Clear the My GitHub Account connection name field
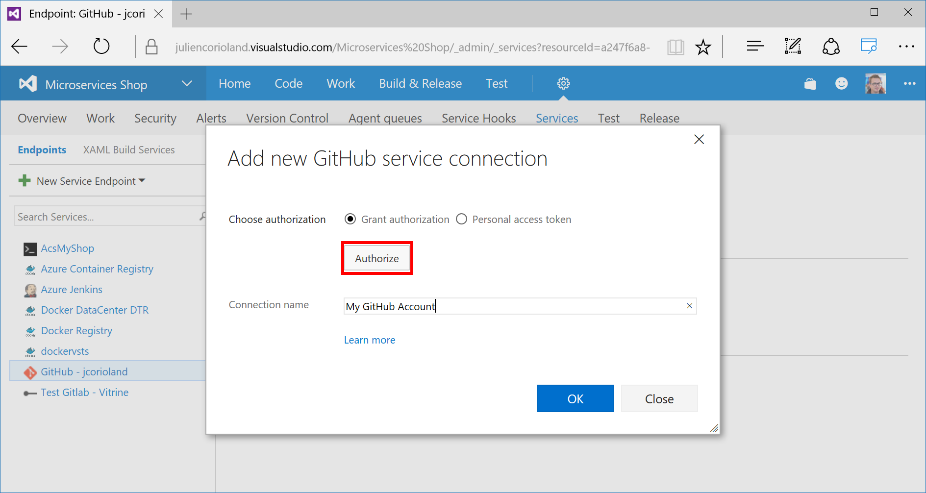The height and width of the screenshot is (493, 926). pos(689,306)
